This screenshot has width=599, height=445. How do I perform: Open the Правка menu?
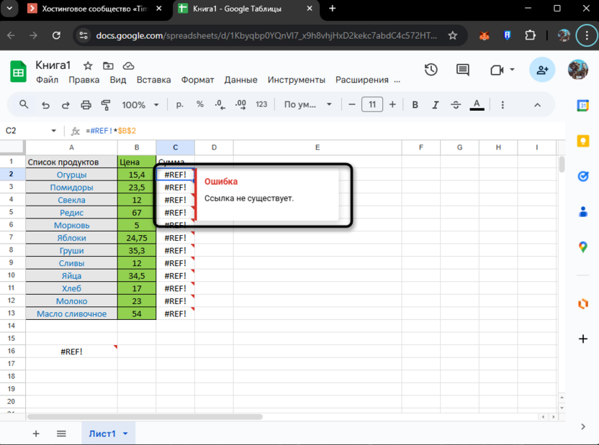coord(84,80)
